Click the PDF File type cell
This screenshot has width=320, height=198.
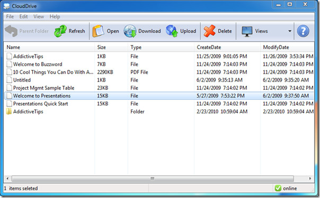point(139,72)
